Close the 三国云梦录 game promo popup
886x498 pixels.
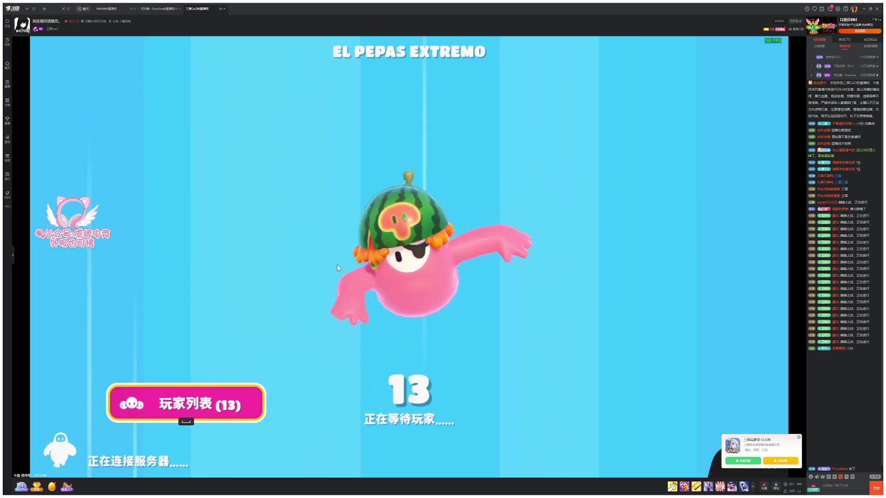click(799, 437)
